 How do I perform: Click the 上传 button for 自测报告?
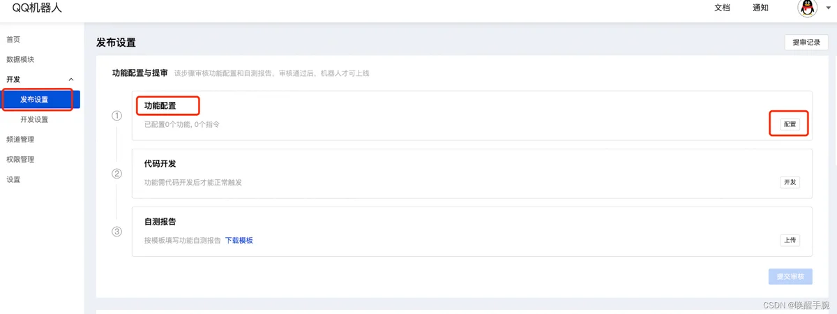click(x=790, y=240)
